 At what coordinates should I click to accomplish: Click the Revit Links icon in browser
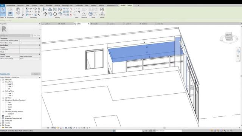[3, 128]
